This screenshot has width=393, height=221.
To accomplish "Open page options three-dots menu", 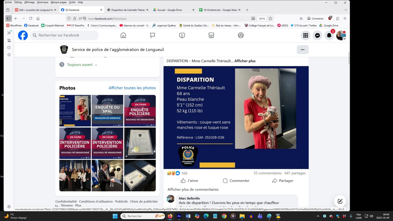I will 302,50.
